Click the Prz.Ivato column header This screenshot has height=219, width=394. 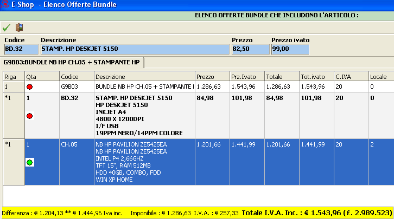247,77
